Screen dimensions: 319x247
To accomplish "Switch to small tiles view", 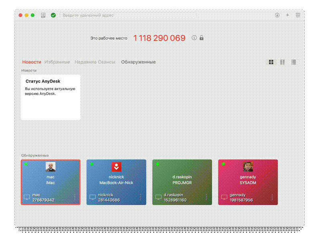I will (x=283, y=62).
